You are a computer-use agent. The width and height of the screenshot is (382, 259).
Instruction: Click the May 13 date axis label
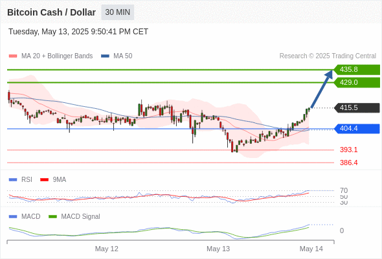click(218, 249)
